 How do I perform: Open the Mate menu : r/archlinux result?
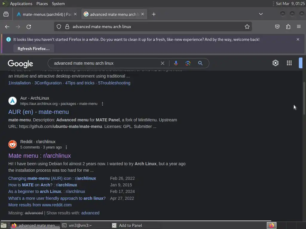point(40,156)
